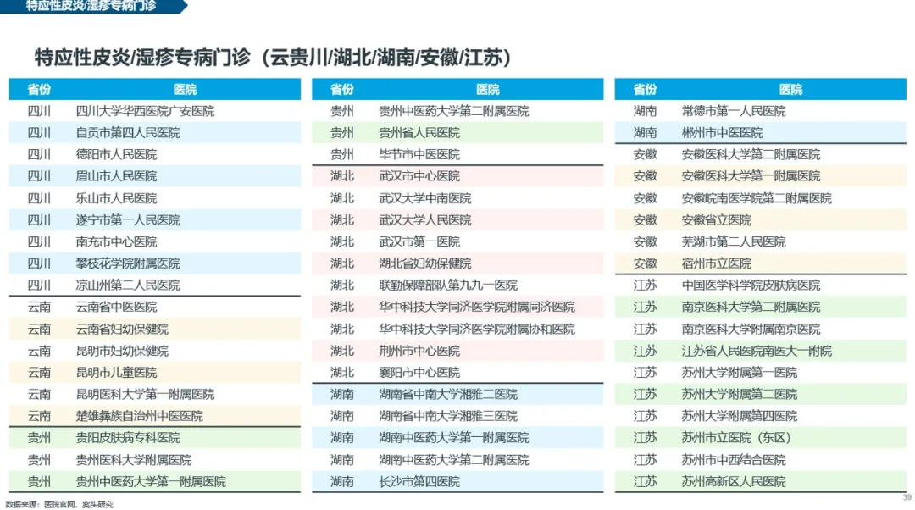Click 毕节市中医医院 entry
The height and width of the screenshot is (510, 915).
tap(419, 155)
